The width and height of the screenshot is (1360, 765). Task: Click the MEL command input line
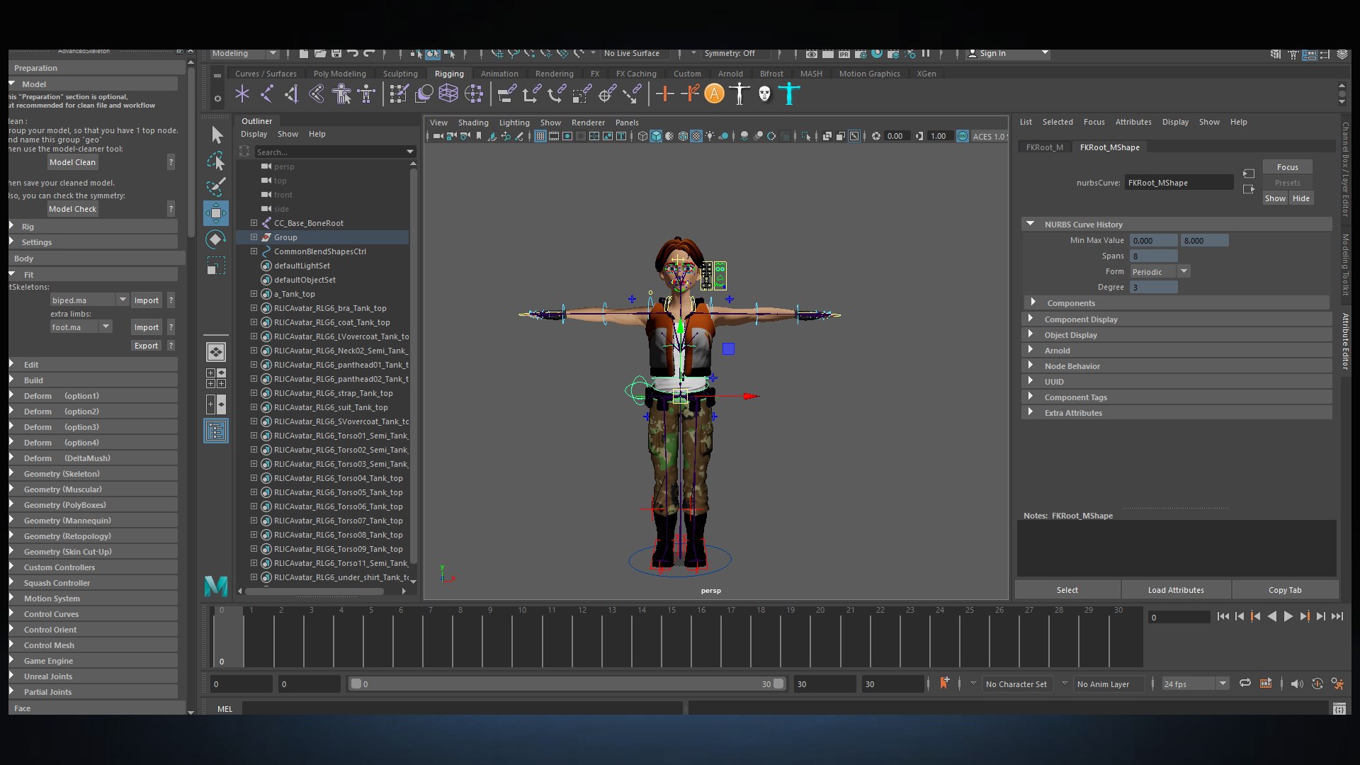[x=462, y=709]
